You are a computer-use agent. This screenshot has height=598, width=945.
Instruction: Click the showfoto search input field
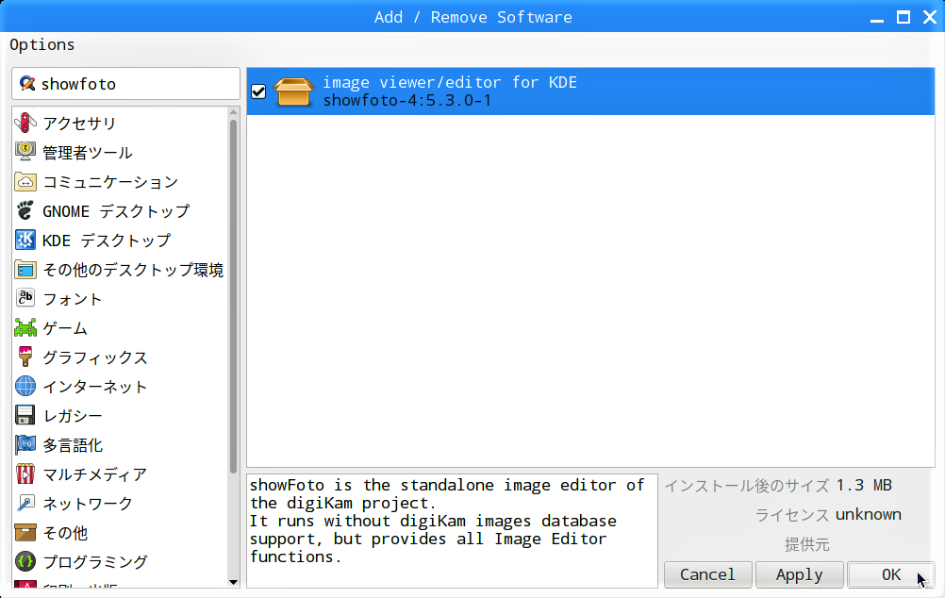126,83
